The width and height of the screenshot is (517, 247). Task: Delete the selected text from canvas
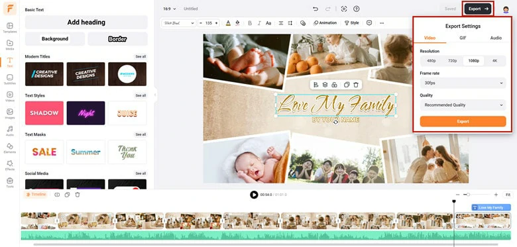(356, 85)
